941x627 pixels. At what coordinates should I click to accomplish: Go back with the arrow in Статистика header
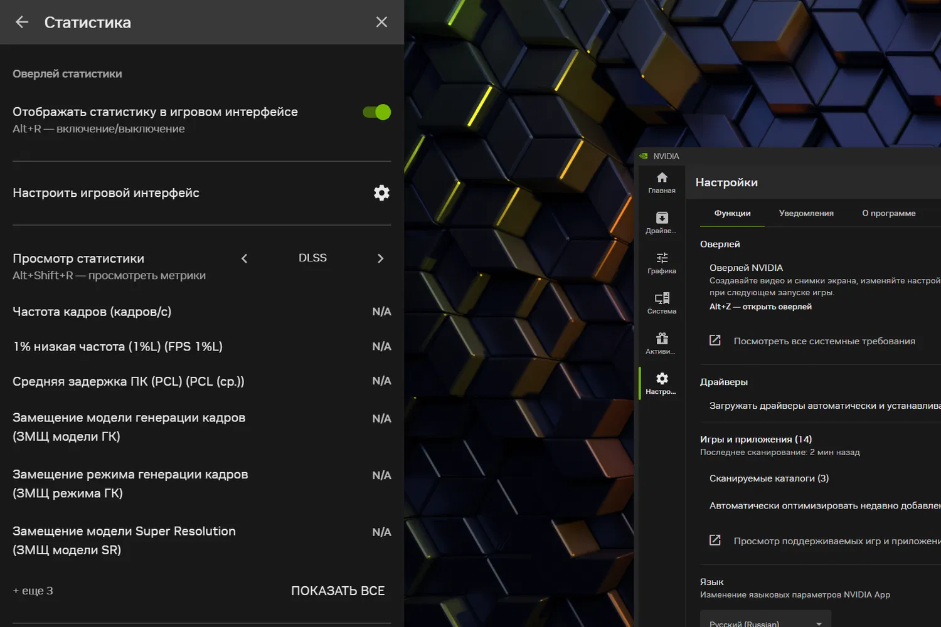22,22
